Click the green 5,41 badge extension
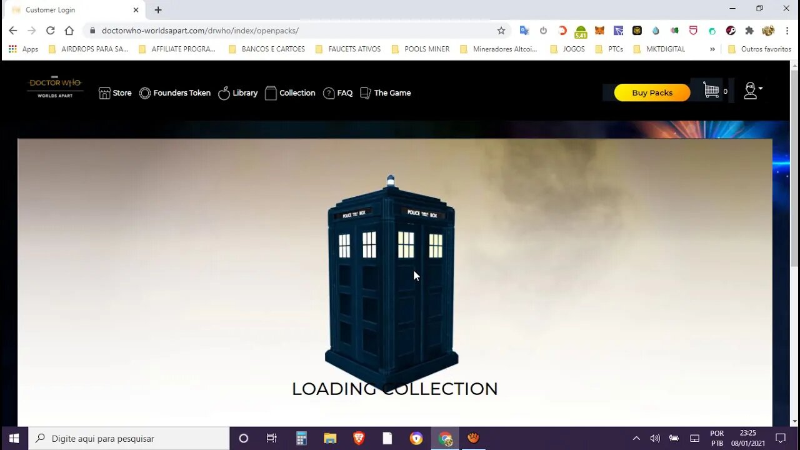Viewport: 800px width, 450px height. [581, 31]
